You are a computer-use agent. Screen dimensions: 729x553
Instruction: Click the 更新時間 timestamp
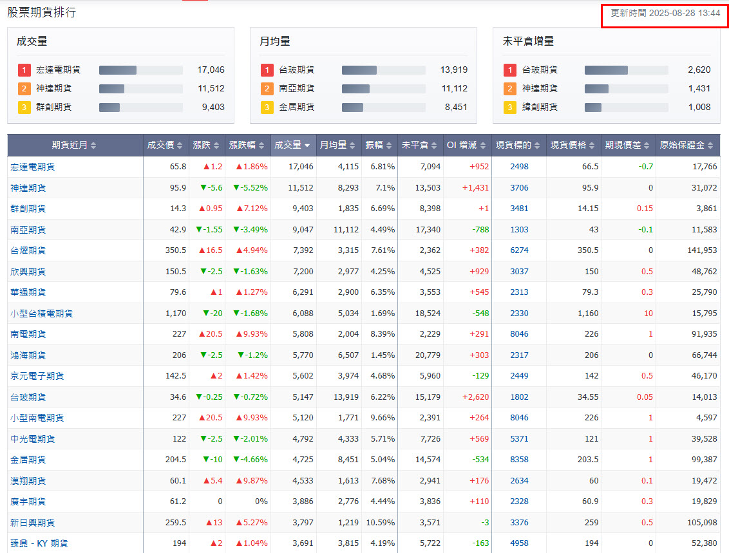(x=665, y=13)
